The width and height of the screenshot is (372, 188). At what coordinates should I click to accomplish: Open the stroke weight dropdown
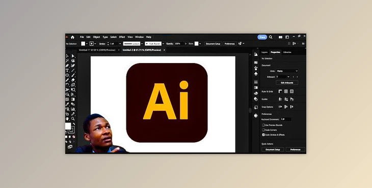coord(120,44)
